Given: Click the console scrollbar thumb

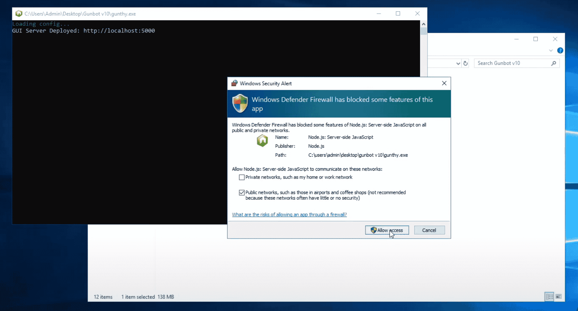Looking at the screenshot, I should (423, 31).
